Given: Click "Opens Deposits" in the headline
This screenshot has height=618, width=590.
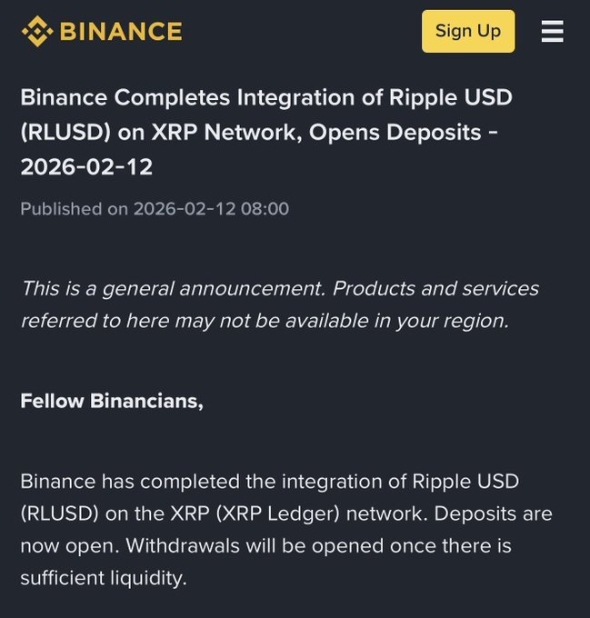Looking at the screenshot, I should (x=395, y=132).
